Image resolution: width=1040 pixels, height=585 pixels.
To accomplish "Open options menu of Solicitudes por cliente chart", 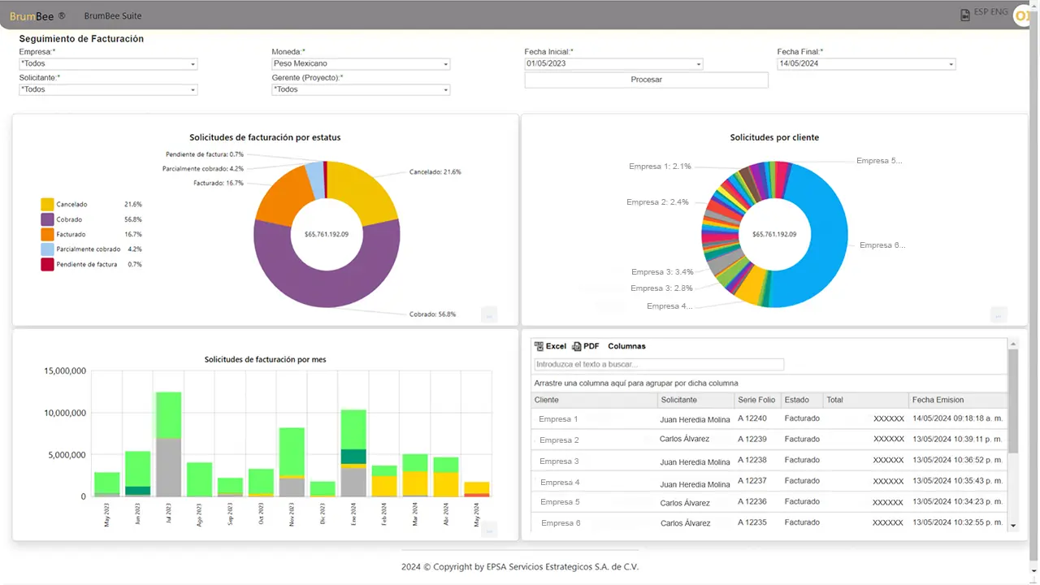I will coord(999,314).
